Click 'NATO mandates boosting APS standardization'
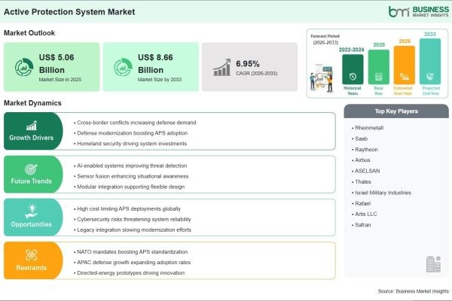The height and width of the screenshot is (301, 452). point(133,252)
